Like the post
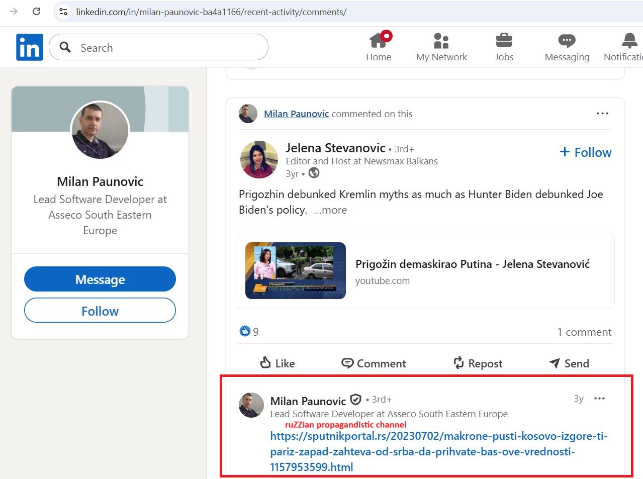 click(278, 363)
